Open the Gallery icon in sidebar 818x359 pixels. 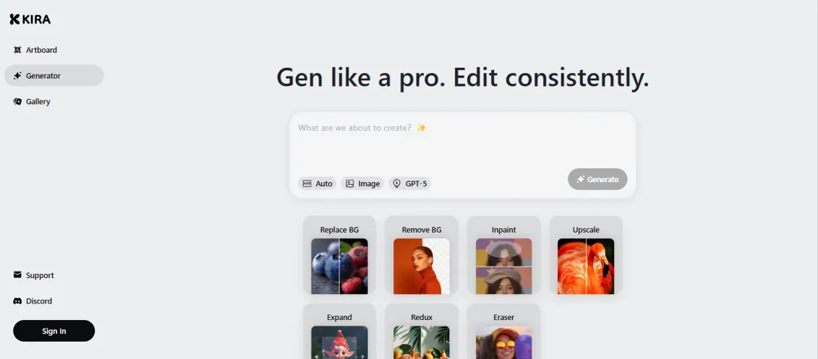tap(17, 102)
